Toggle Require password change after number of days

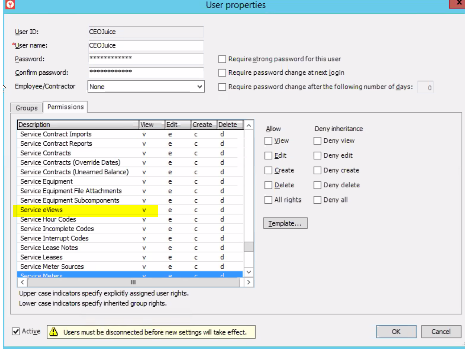pos(222,87)
